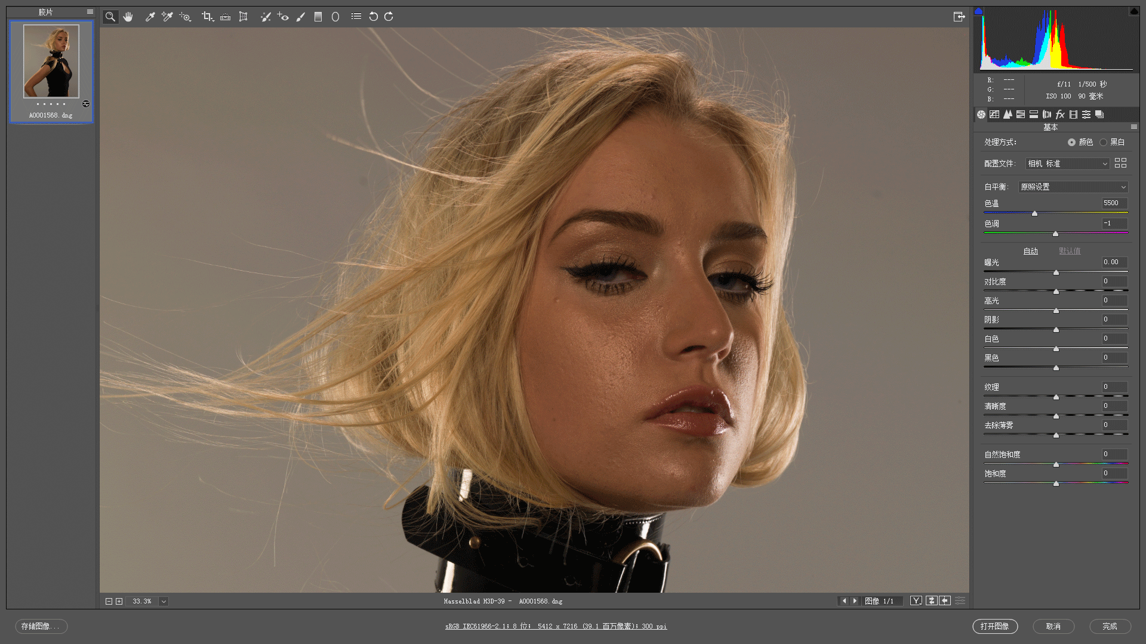Click the 曝光 exposure slider handle
The image size is (1146, 644).
[x=1056, y=273]
